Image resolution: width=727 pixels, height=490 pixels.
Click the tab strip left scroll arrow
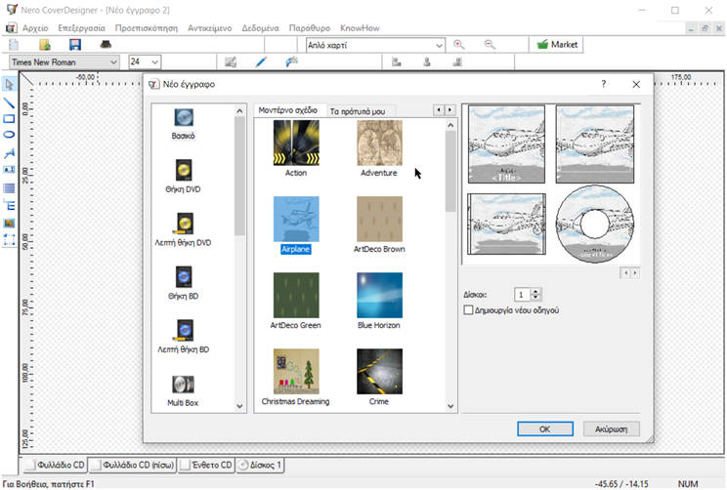point(439,110)
